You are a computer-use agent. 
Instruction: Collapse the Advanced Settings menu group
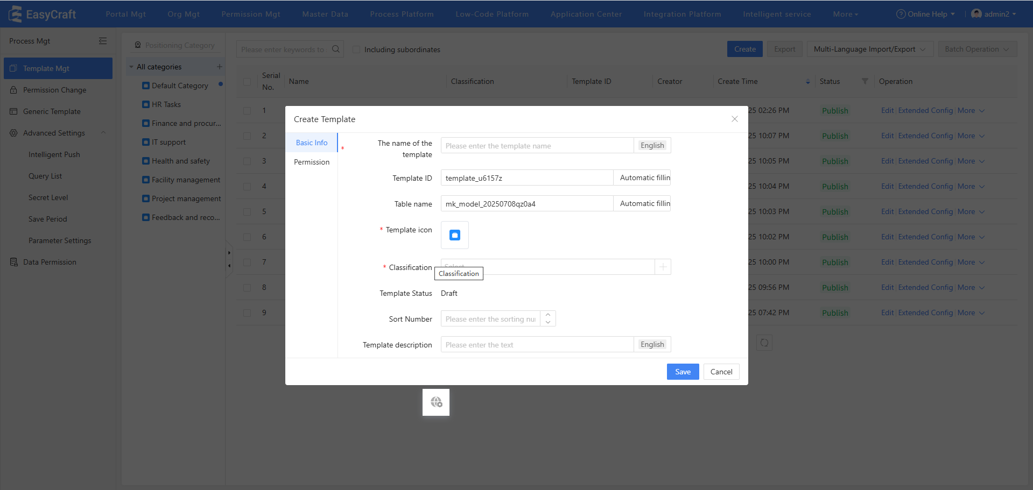click(103, 133)
